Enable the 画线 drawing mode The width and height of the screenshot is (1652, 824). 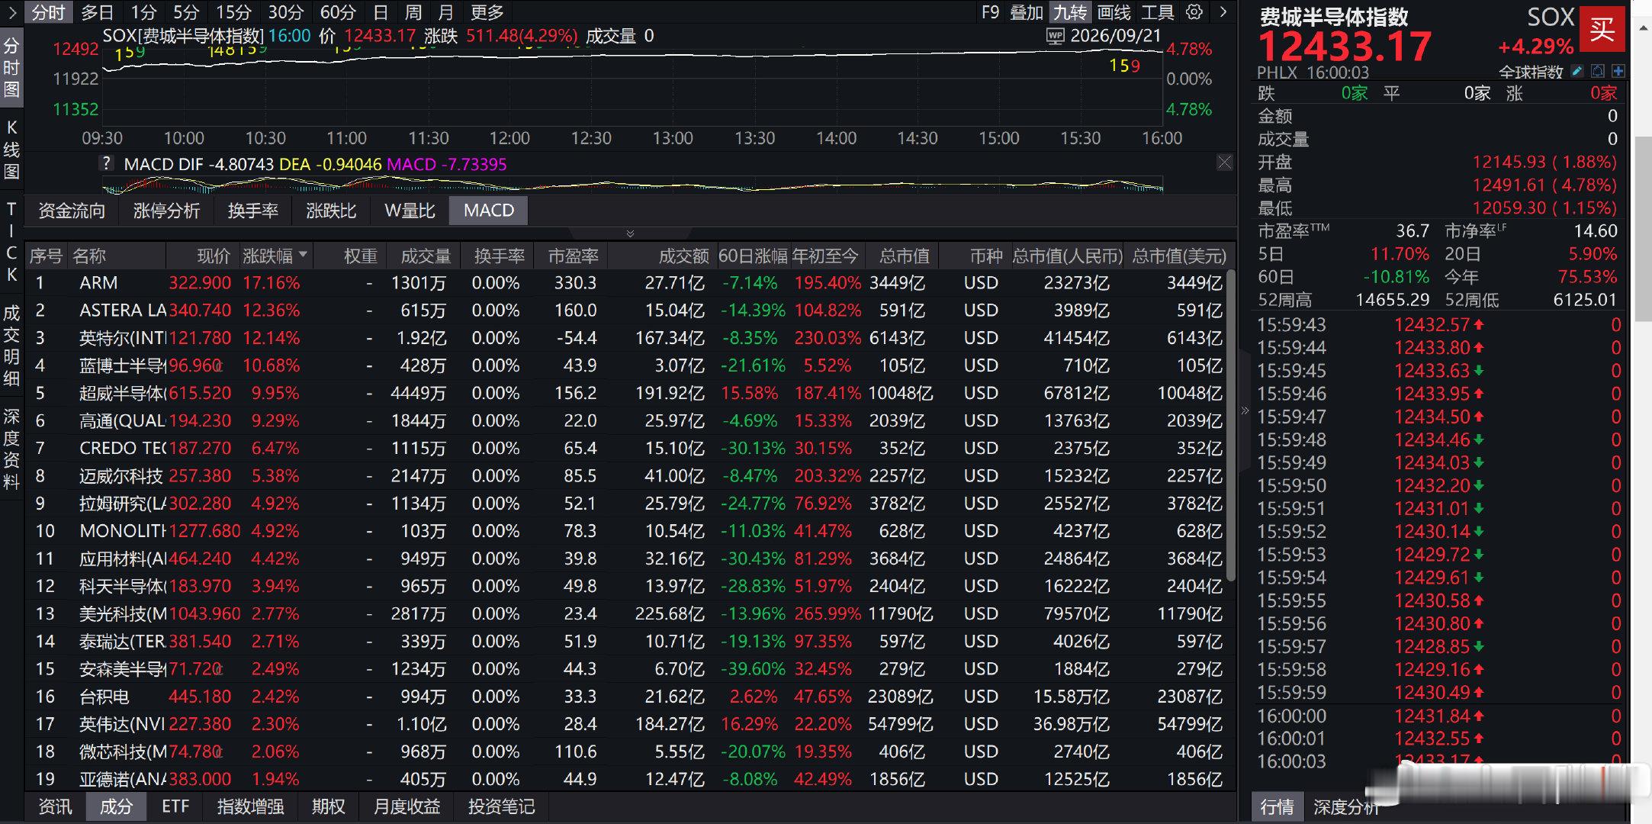(x=1114, y=12)
